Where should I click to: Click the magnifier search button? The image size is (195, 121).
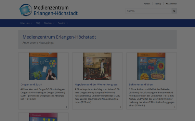(174, 11)
